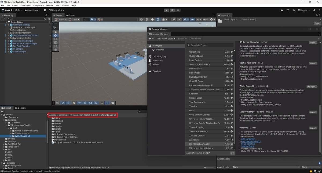Open the Component menu

(x=39, y=5)
